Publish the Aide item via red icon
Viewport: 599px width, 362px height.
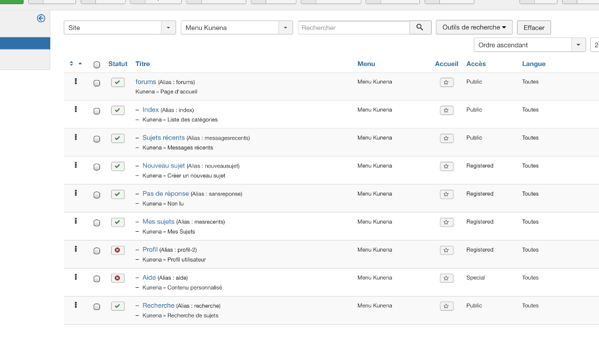tap(118, 279)
